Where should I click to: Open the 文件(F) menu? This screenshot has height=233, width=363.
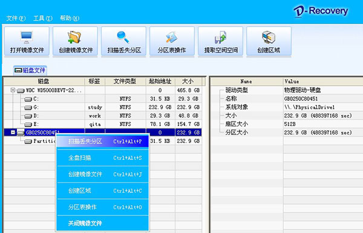[16, 18]
